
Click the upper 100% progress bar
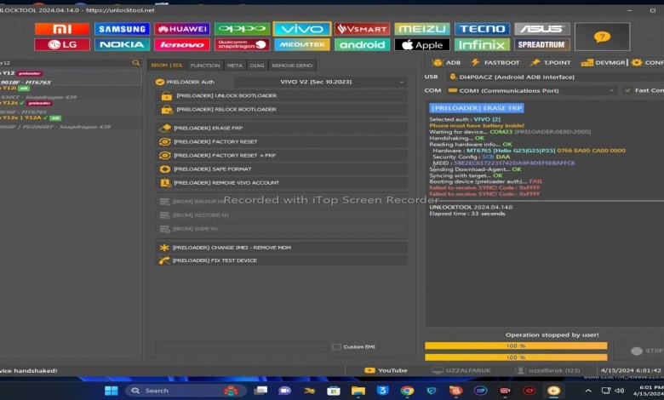pyautogui.click(x=516, y=346)
